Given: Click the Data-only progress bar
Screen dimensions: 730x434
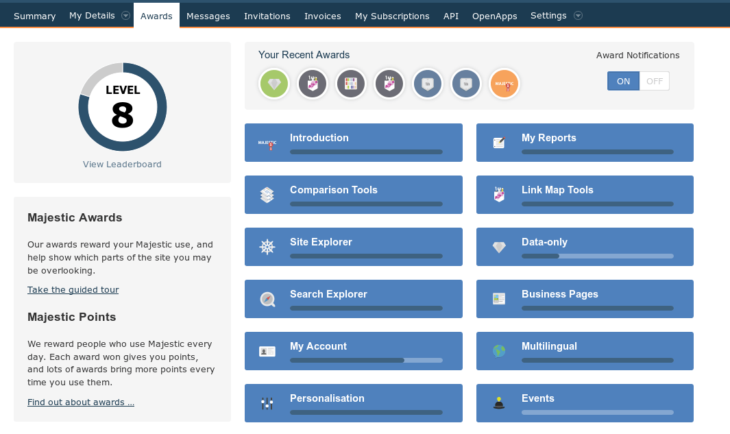Looking at the screenshot, I should [597, 256].
